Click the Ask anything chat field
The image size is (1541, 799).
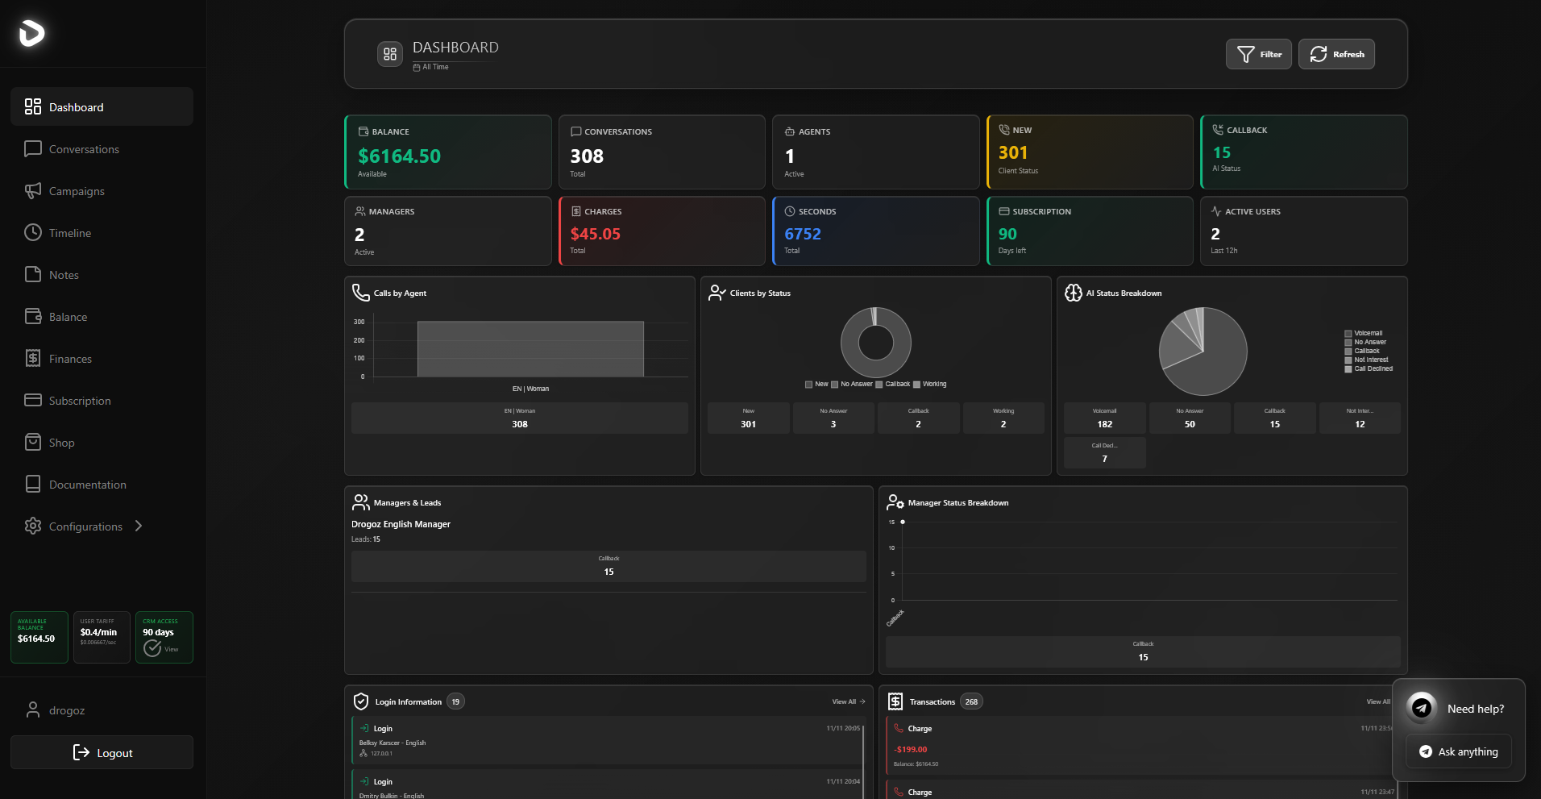point(1458,751)
